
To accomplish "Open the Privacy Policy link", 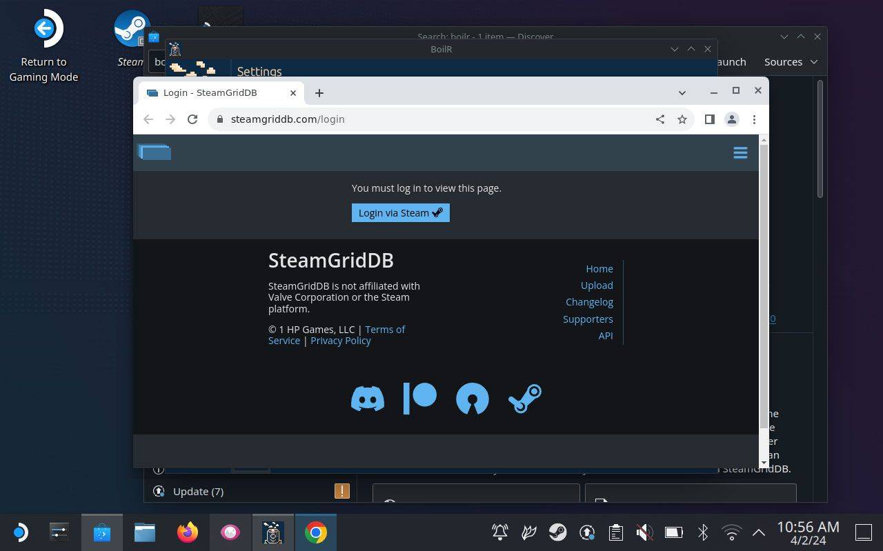I will click(341, 340).
